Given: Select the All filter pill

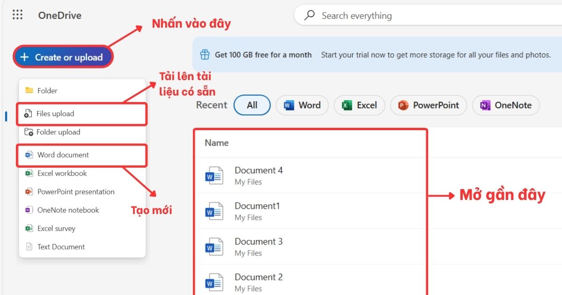Looking at the screenshot, I should tap(252, 105).
